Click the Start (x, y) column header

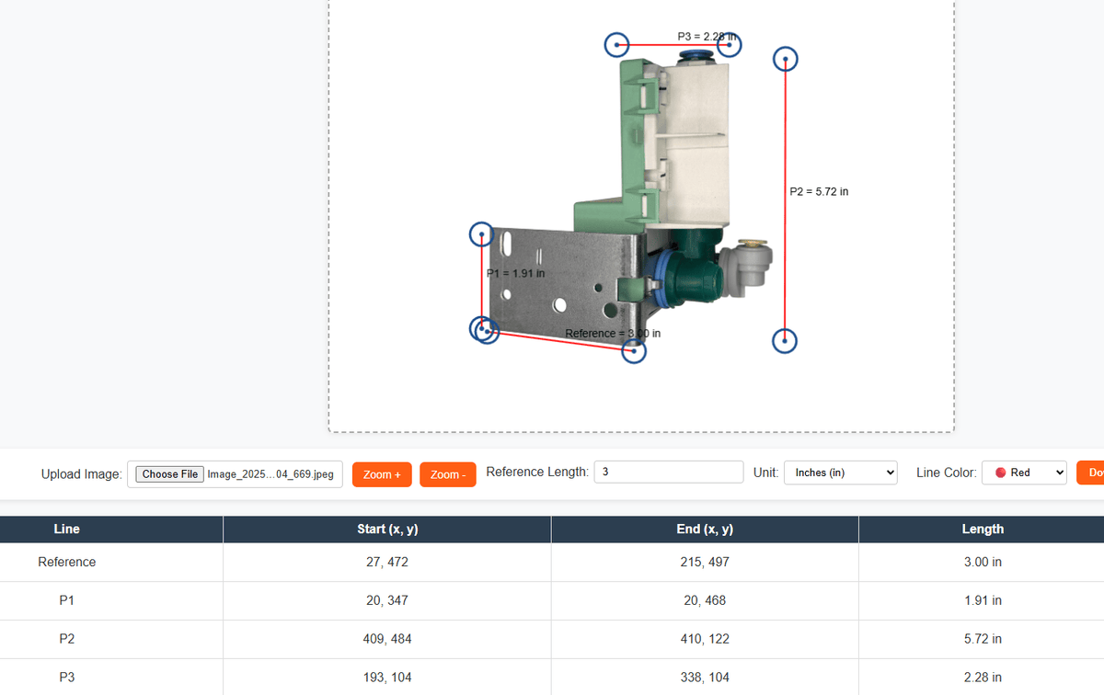(x=386, y=530)
